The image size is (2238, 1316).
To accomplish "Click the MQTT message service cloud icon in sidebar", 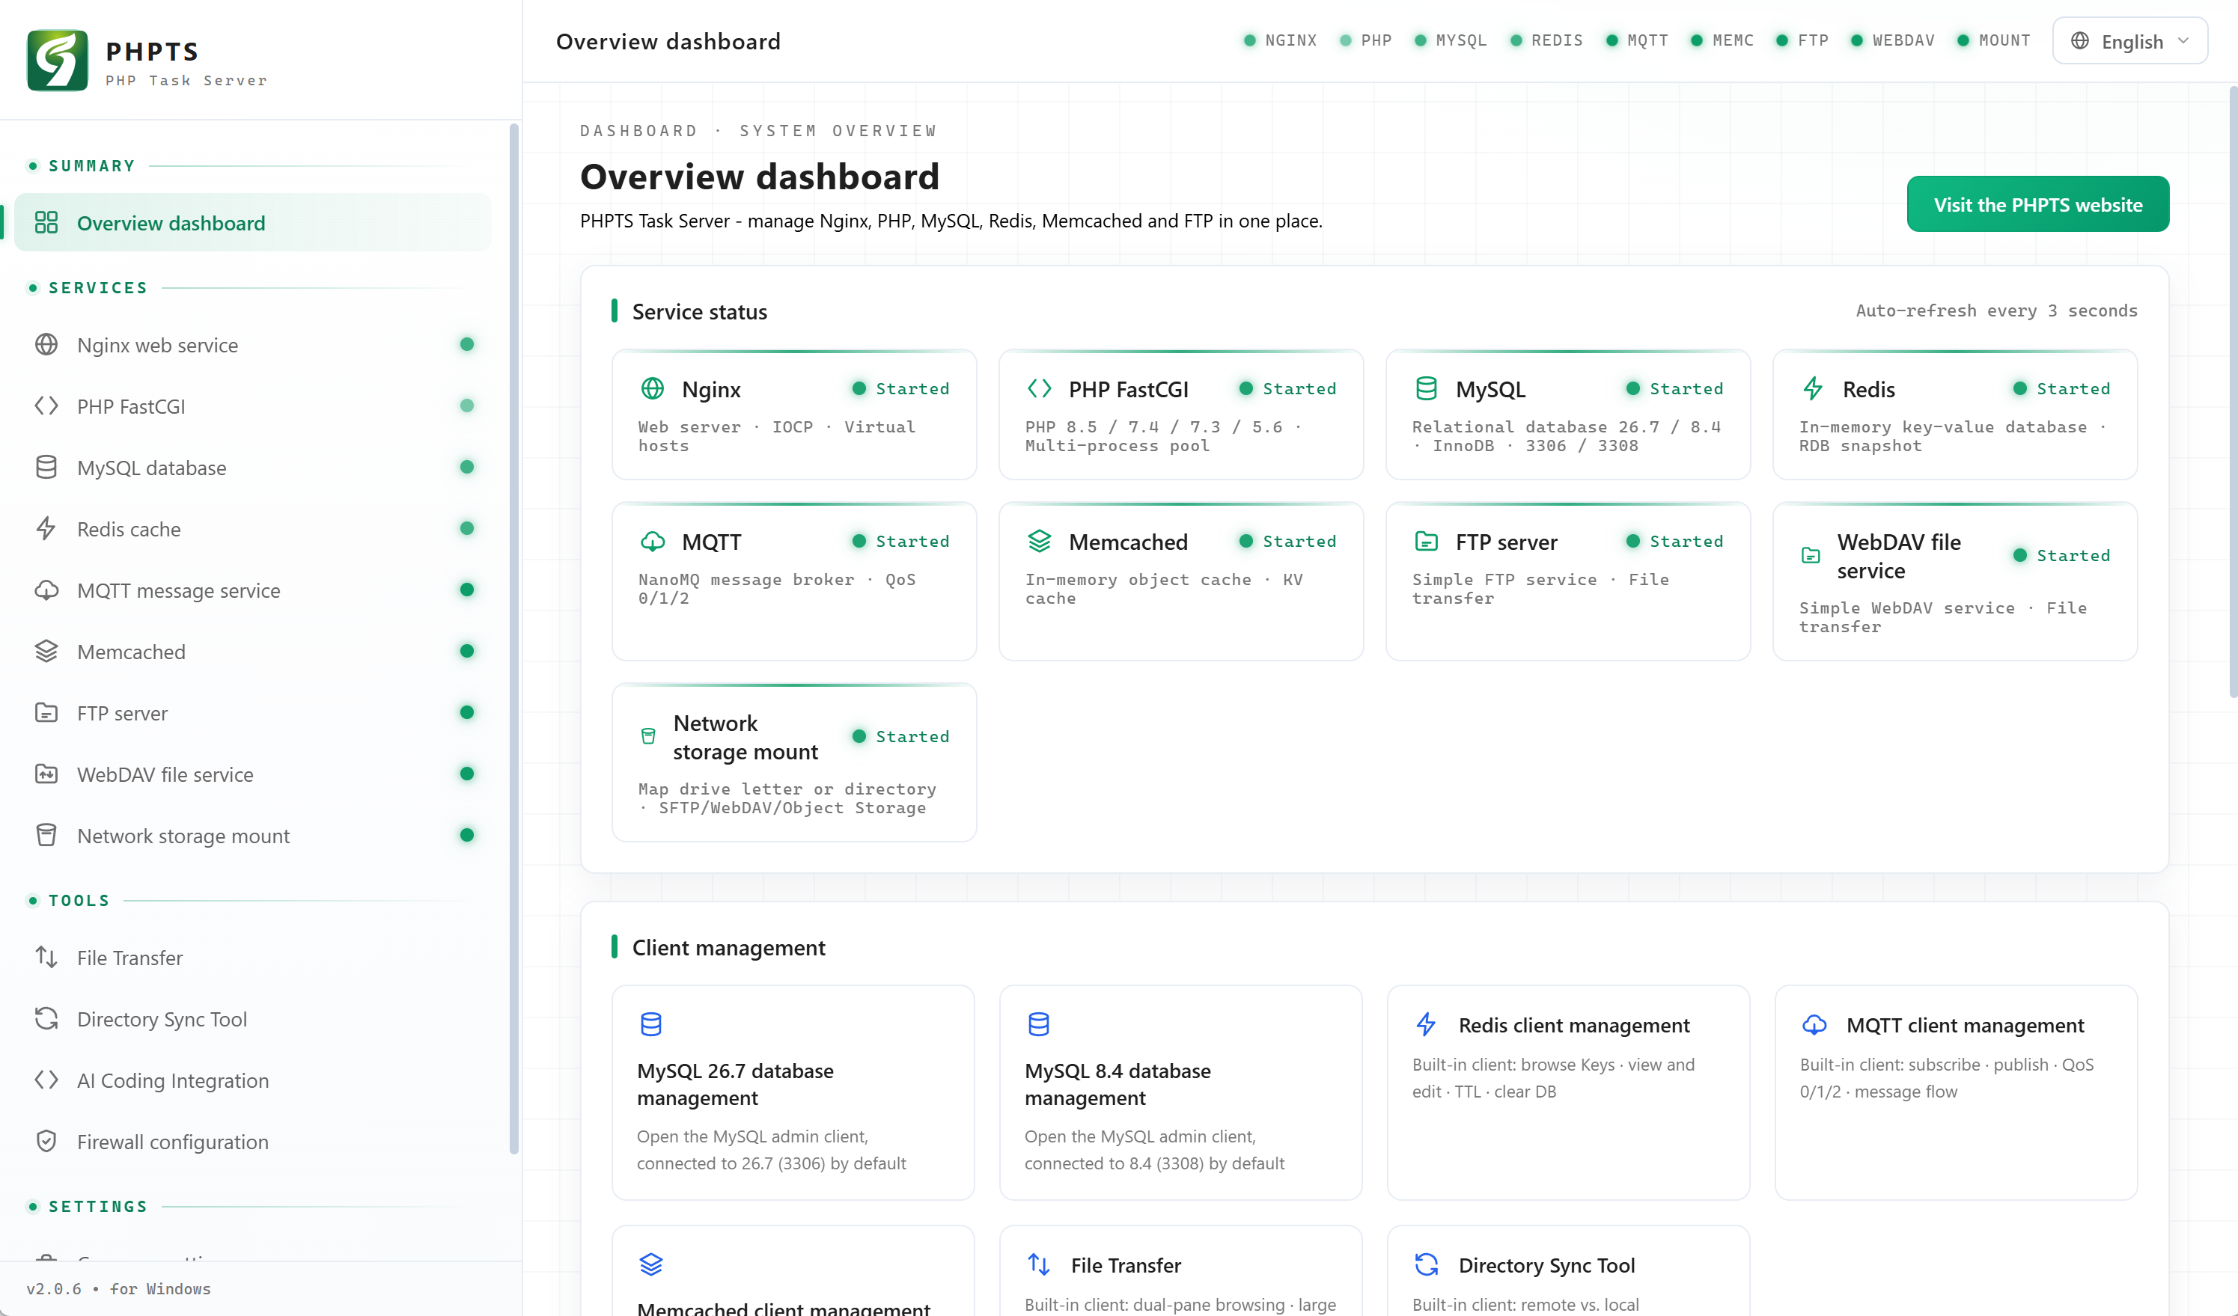I will 46,590.
